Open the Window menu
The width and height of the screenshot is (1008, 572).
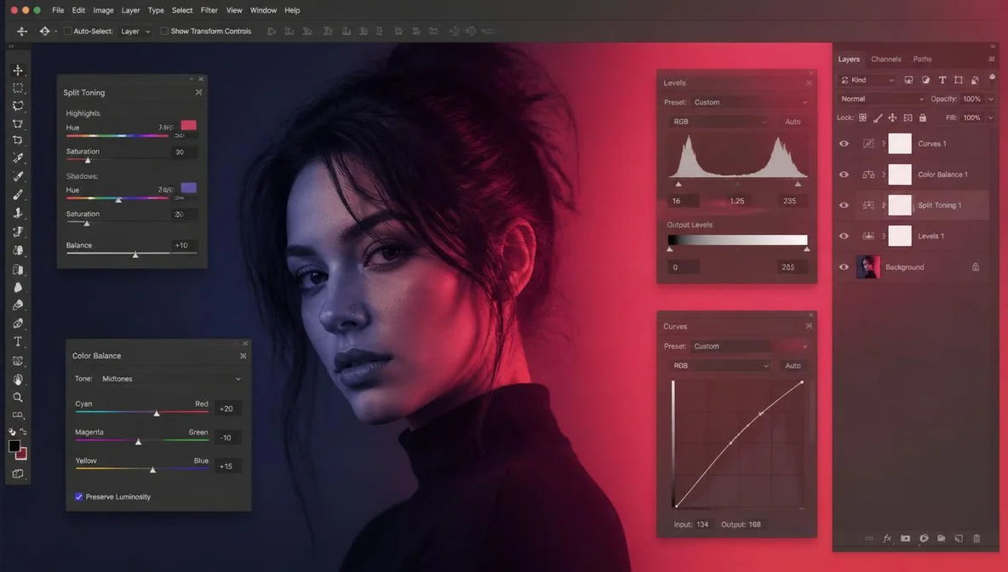tap(263, 10)
